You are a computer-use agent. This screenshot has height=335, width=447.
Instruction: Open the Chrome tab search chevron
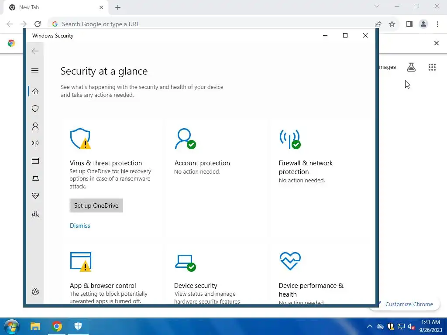coord(377,6)
